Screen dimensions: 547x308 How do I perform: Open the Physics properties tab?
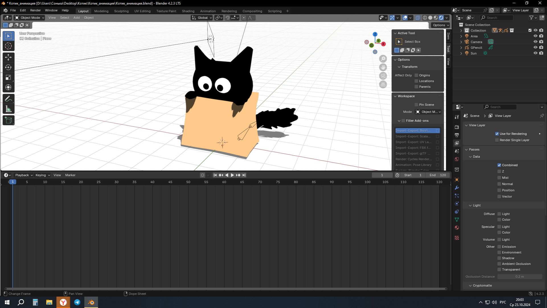click(457, 204)
